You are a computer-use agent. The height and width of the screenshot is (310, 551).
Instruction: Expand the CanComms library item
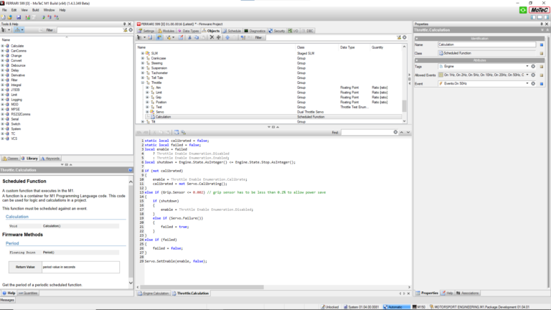(x=2, y=51)
